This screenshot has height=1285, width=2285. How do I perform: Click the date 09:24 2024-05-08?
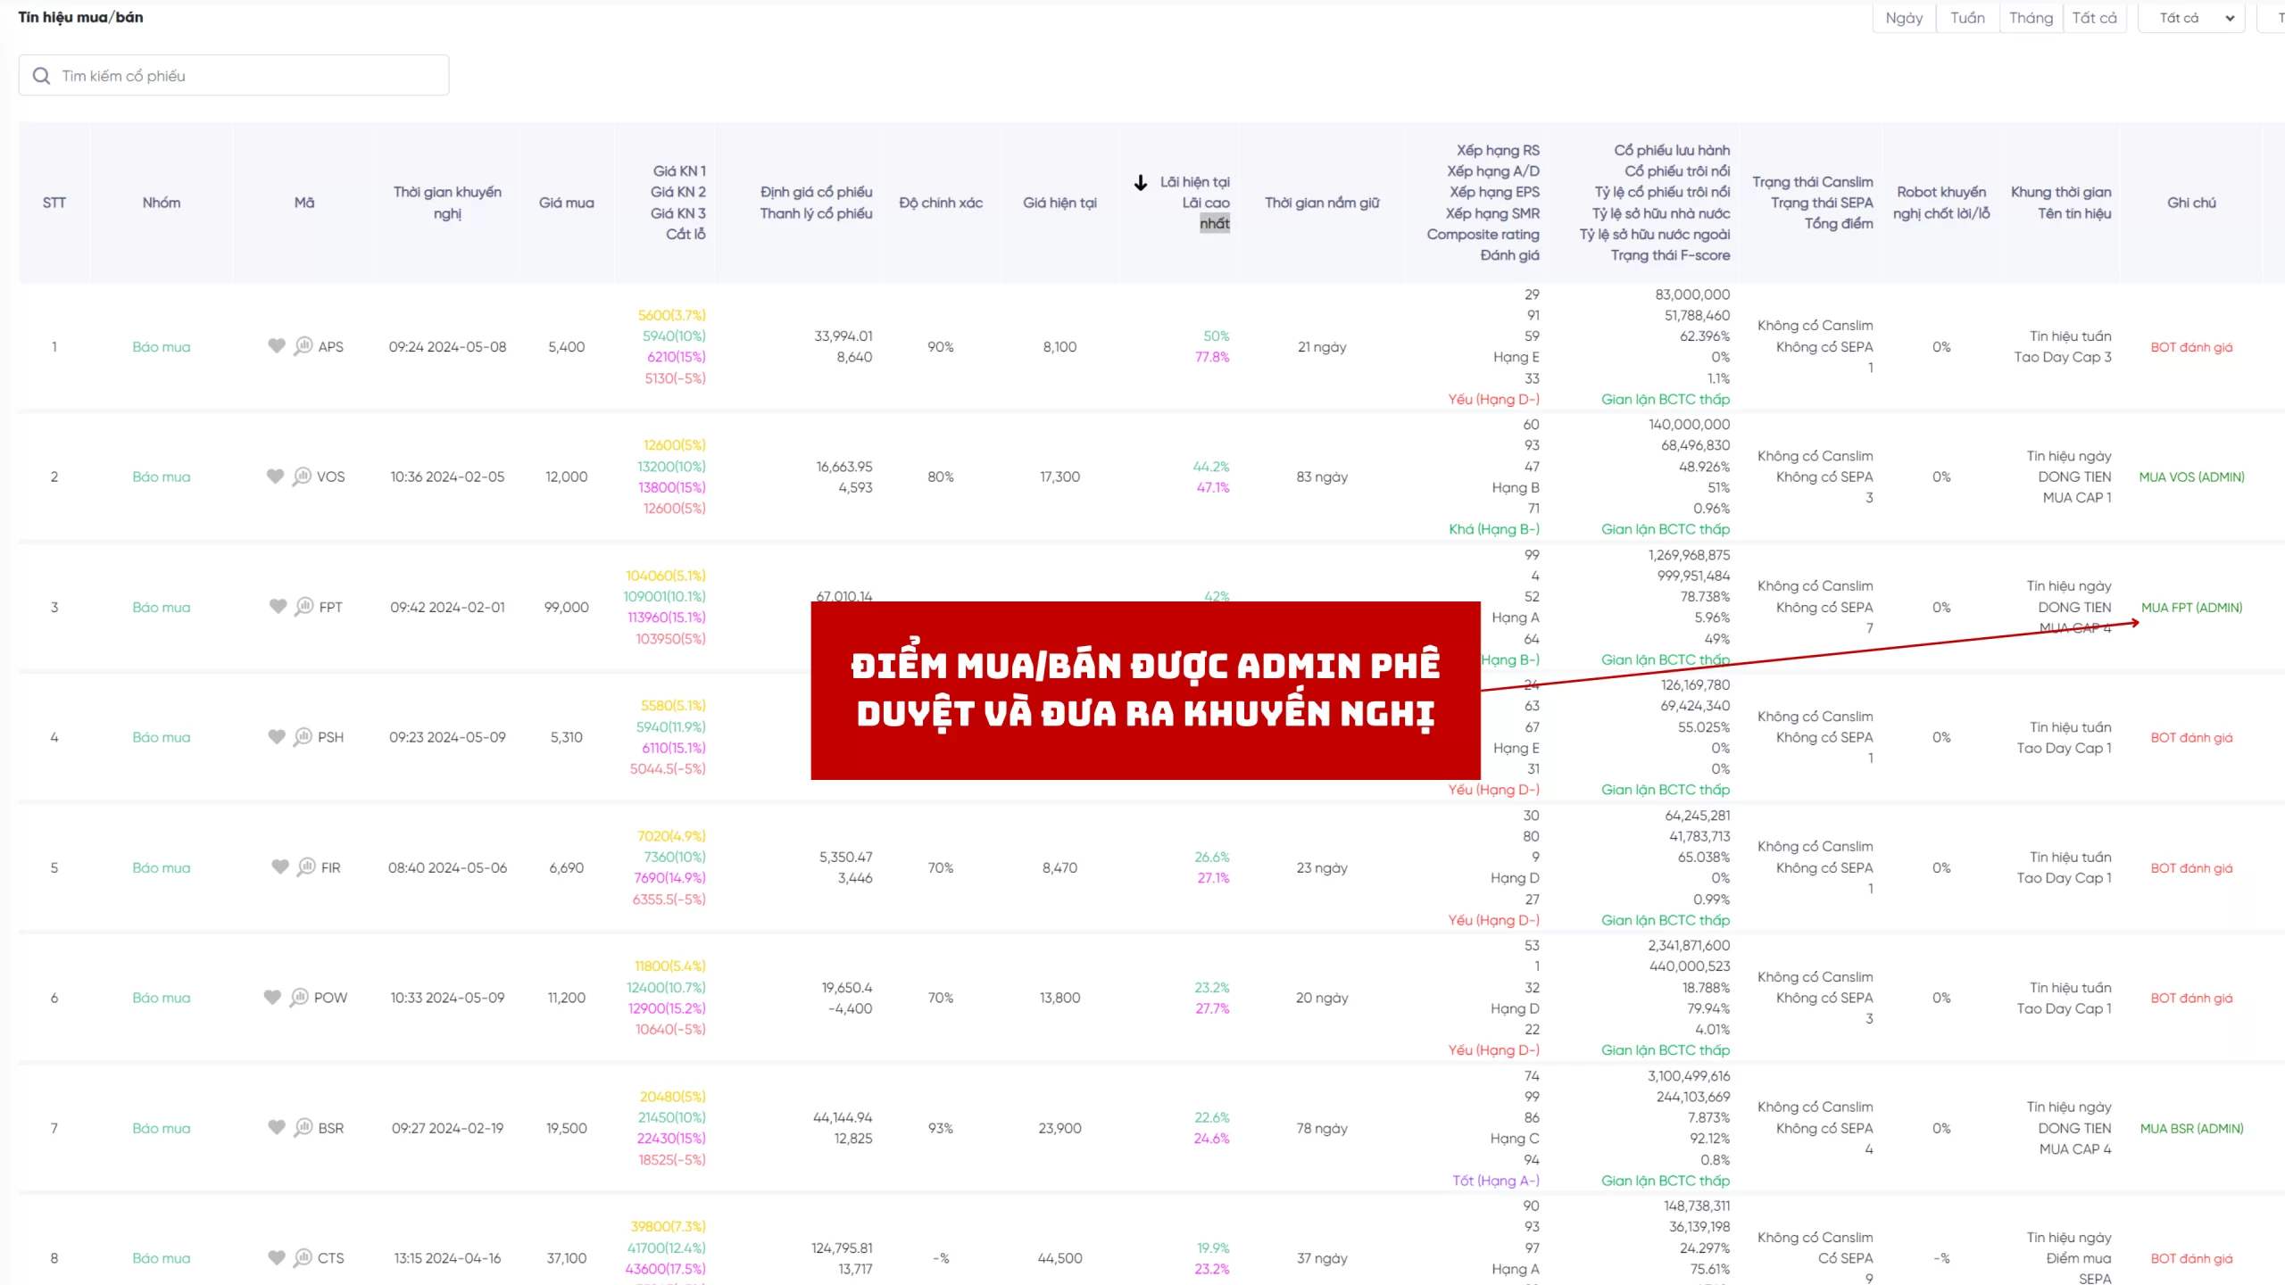[447, 347]
